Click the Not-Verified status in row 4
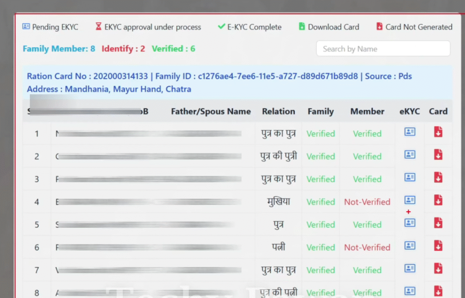 367,202
